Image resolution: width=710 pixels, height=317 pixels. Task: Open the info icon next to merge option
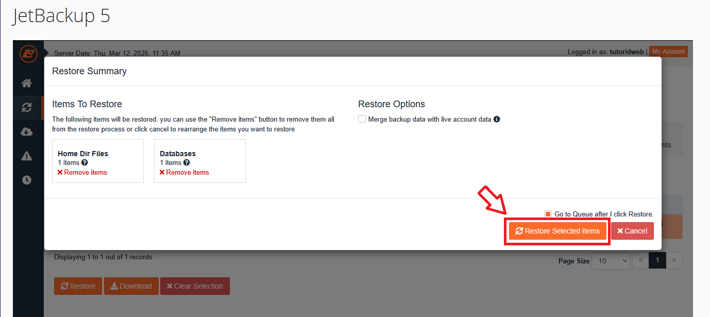[496, 119]
